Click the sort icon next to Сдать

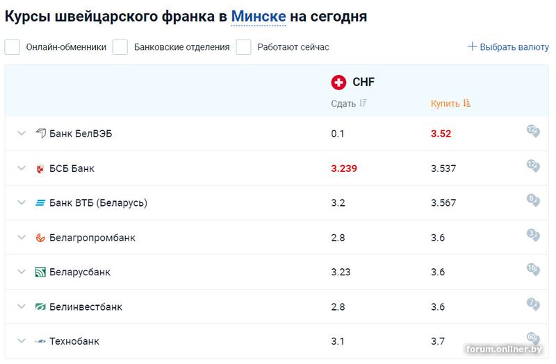pyautogui.click(x=363, y=103)
